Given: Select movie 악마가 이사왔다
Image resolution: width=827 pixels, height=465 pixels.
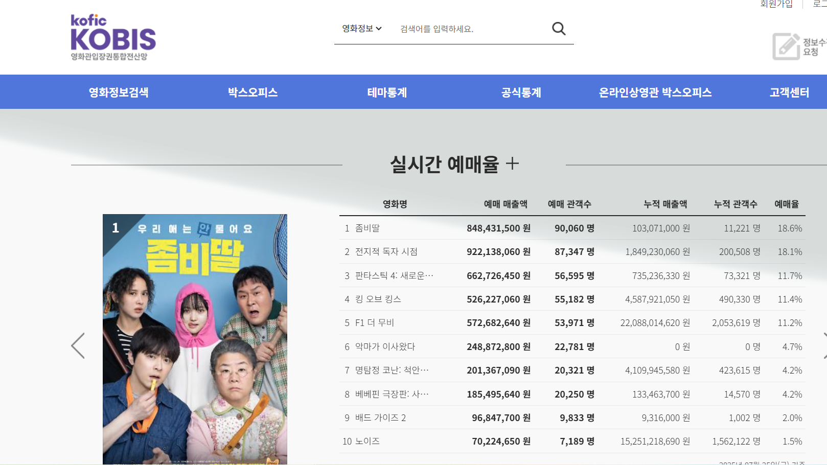Looking at the screenshot, I should (x=385, y=346).
